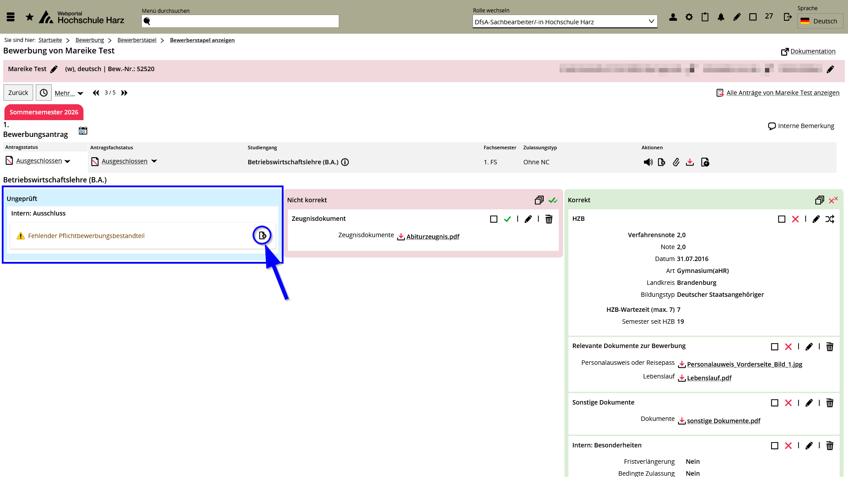Check the Zeugnisdokument checkbox
Screen dimensions: 848x477
click(494, 219)
